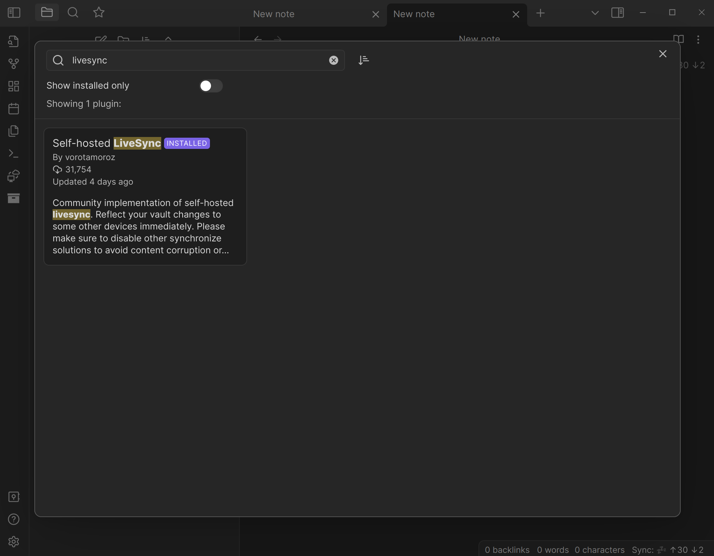
Task: Open the vault switcher icon
Action: [14, 497]
